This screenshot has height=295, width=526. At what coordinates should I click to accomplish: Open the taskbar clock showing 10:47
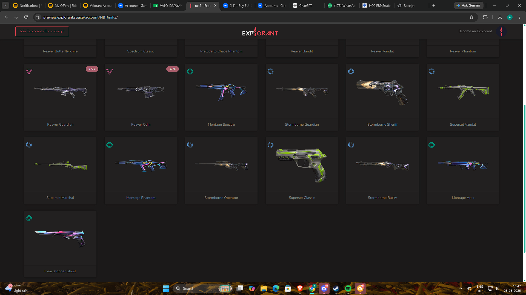512,288
